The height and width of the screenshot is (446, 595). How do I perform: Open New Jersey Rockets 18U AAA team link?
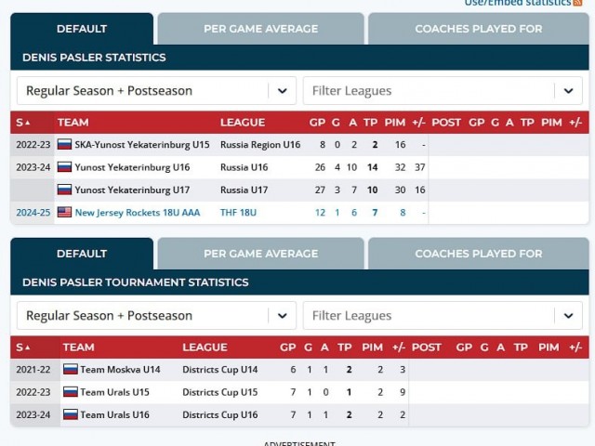[x=137, y=213]
